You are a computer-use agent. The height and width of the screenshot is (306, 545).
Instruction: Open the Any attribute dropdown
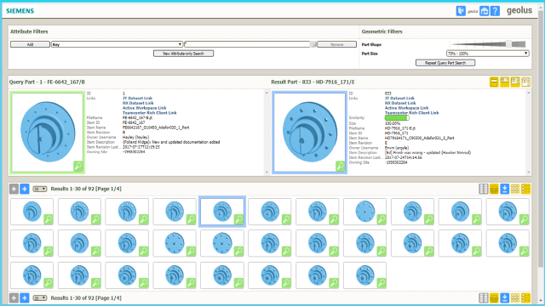point(117,44)
